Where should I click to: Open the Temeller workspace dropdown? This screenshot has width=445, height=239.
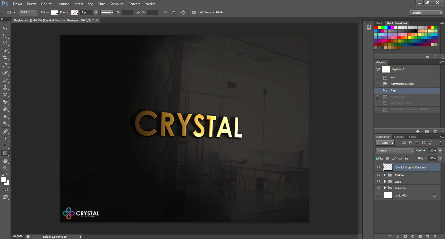pos(426,13)
